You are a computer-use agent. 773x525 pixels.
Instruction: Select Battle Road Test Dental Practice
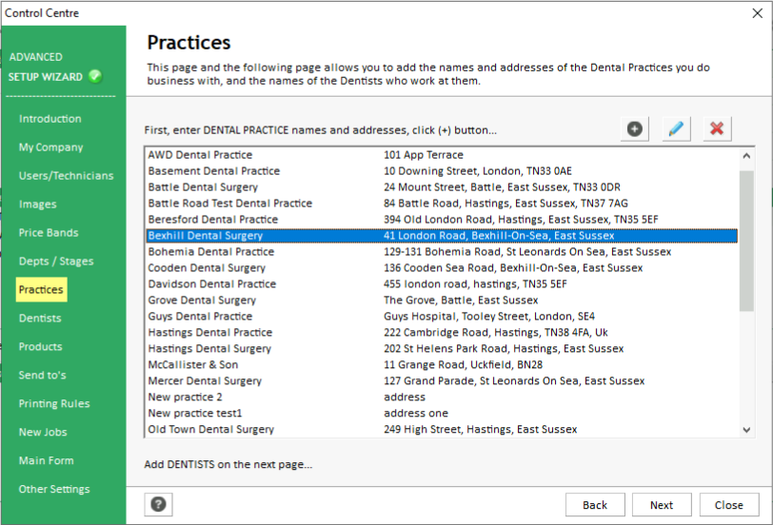tap(443, 204)
